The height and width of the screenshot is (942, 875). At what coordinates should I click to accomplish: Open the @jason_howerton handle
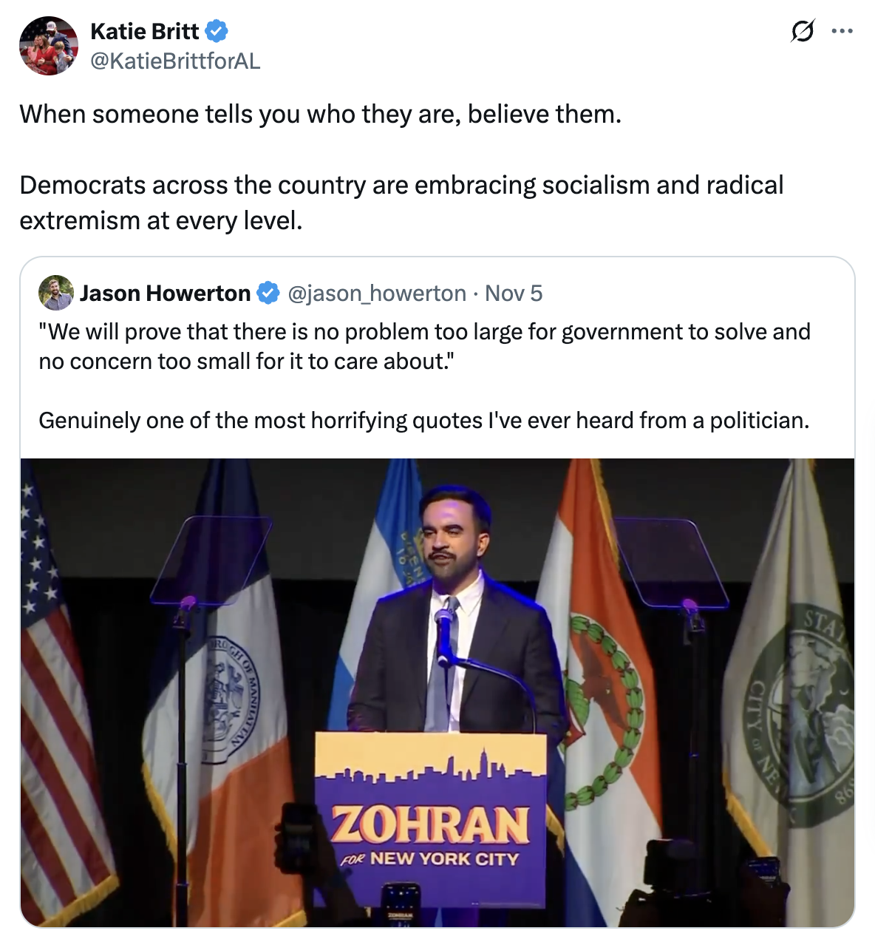(377, 294)
